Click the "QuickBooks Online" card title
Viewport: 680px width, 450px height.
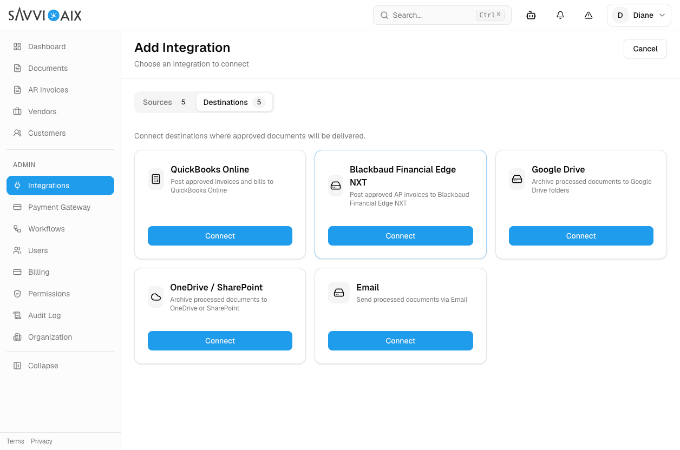click(210, 169)
